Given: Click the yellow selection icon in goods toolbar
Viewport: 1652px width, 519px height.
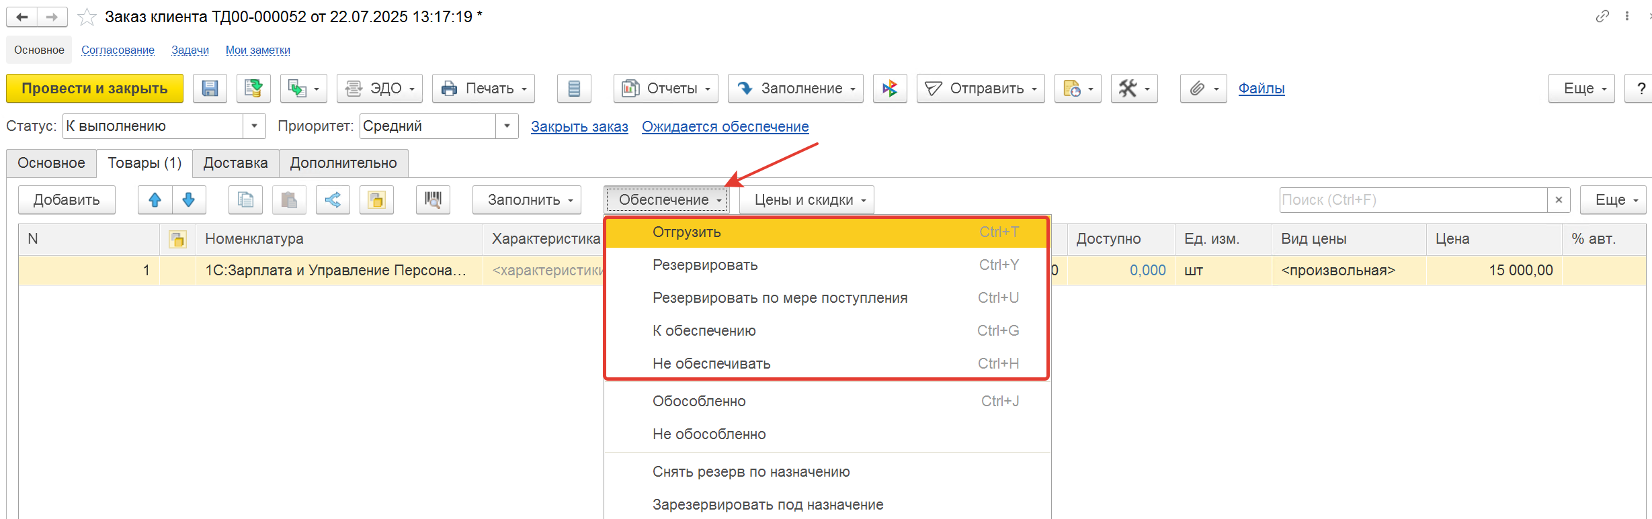Looking at the screenshot, I should coord(376,200).
